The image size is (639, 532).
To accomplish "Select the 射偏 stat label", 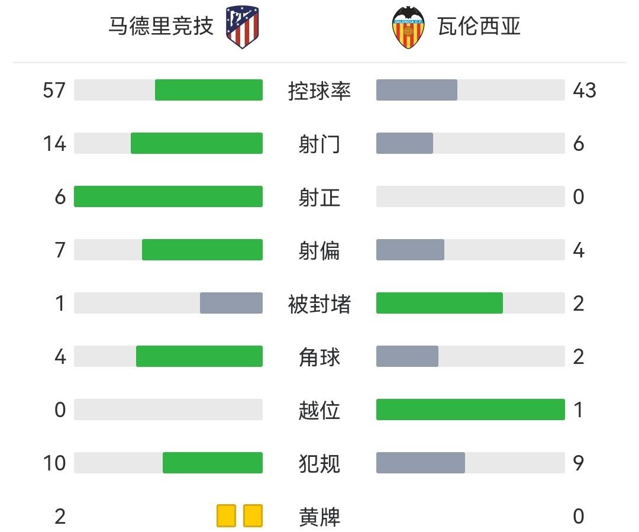I will tap(319, 250).
